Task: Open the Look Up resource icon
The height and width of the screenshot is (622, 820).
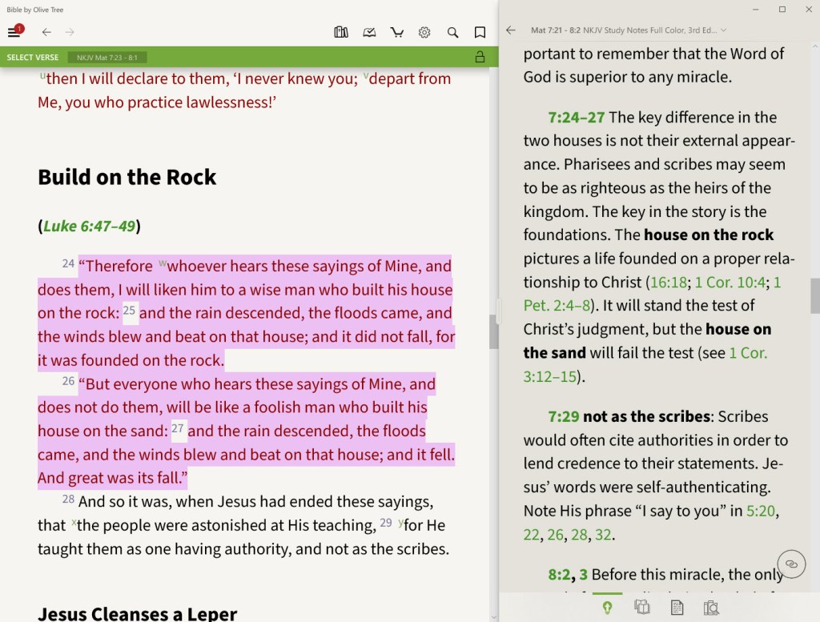Action: [x=711, y=608]
